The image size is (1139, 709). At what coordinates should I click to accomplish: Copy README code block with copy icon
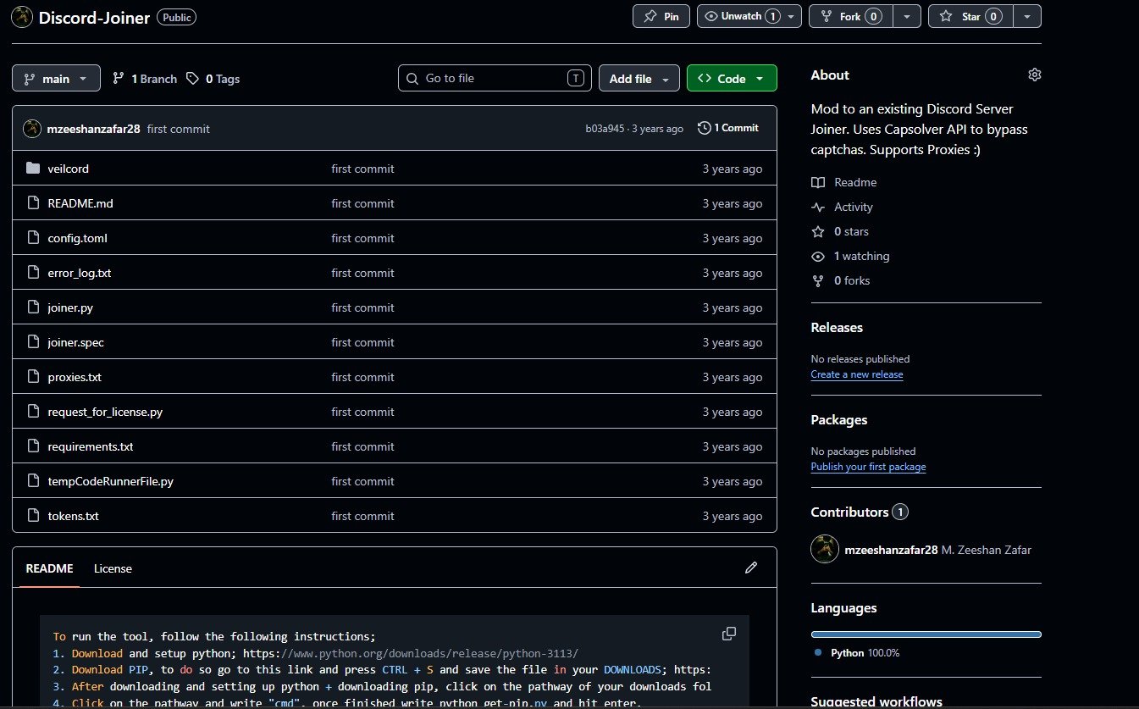tap(728, 634)
